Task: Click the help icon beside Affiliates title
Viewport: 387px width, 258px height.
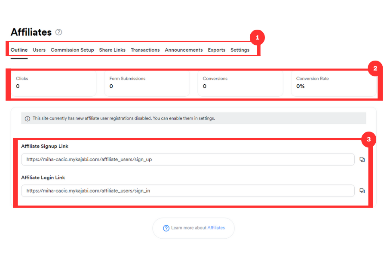Action: (x=58, y=32)
